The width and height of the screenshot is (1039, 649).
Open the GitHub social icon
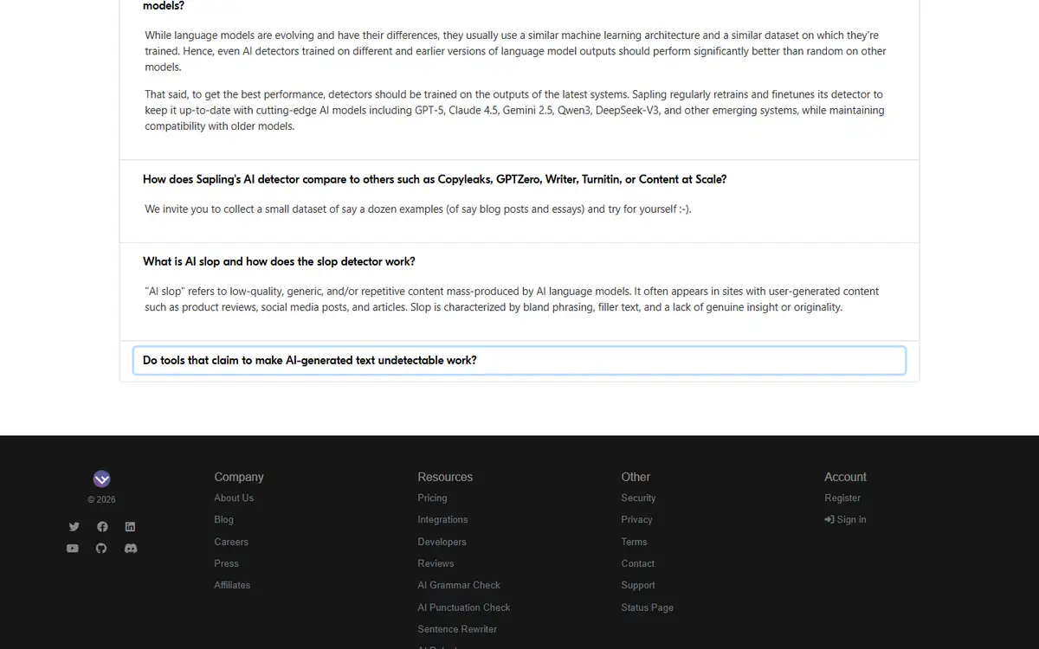(x=101, y=548)
